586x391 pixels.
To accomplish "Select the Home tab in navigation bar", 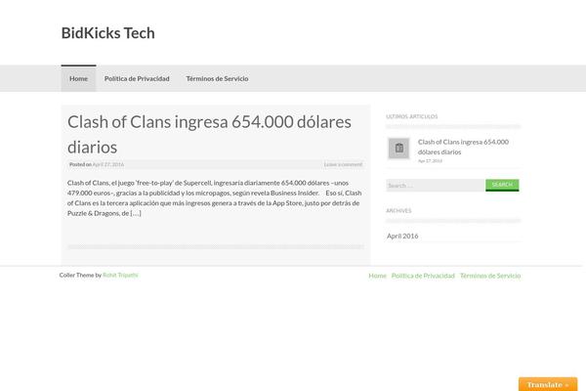I will [78, 78].
